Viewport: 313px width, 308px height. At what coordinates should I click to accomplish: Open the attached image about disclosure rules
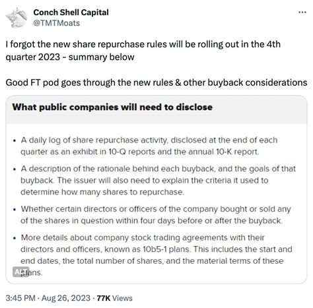pyautogui.click(x=156, y=189)
